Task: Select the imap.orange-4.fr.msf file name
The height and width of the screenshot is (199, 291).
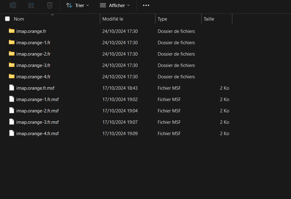Action: pos(37,133)
